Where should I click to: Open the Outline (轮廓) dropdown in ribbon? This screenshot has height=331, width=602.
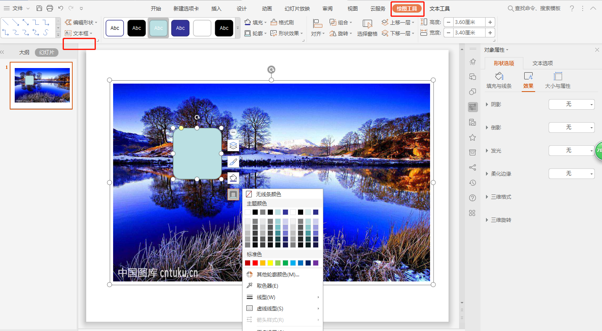click(x=255, y=33)
